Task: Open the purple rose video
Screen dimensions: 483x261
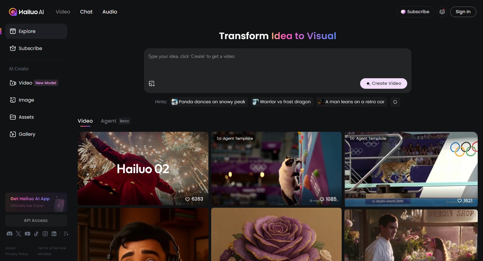Action: 276,234
